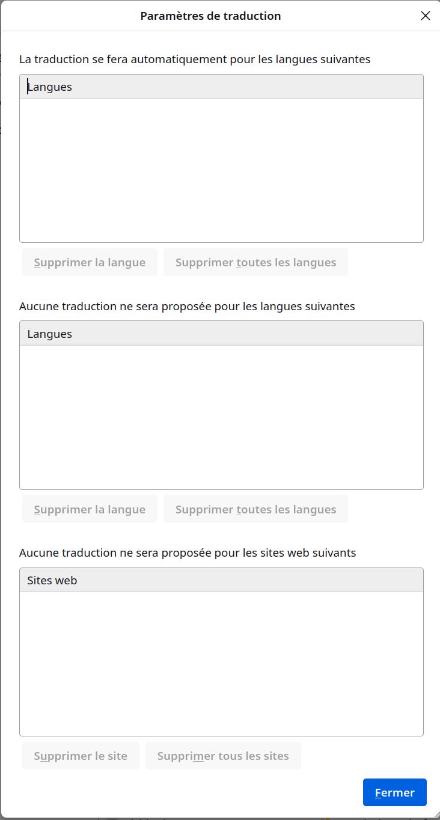Focus the empty never-translate languages list
The width and height of the screenshot is (440, 820).
point(221,417)
